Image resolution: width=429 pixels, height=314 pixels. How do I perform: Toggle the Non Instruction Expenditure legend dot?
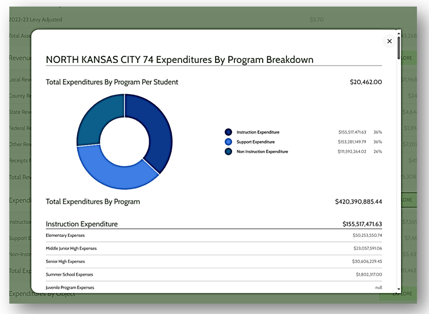[228, 152]
